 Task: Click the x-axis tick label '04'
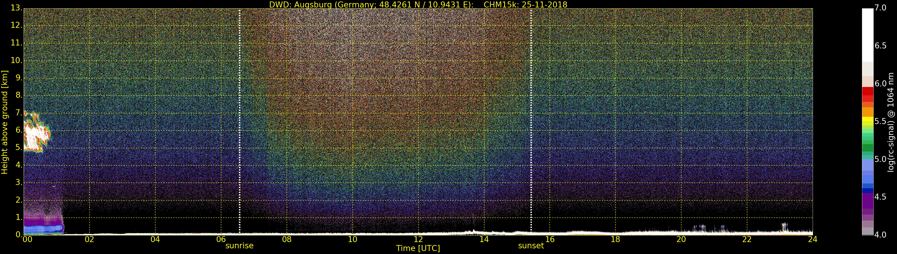[x=155, y=239]
